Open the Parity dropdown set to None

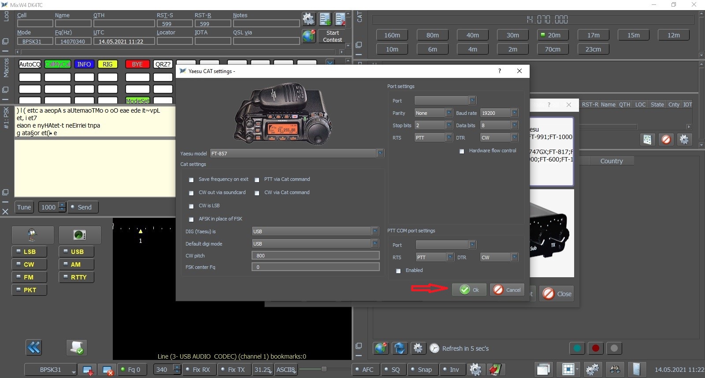tap(433, 113)
